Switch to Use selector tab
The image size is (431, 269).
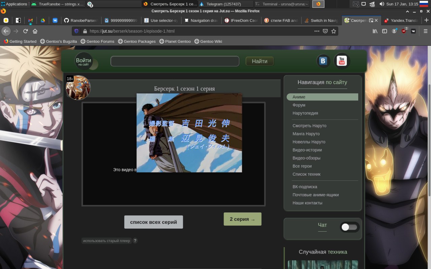point(161,20)
